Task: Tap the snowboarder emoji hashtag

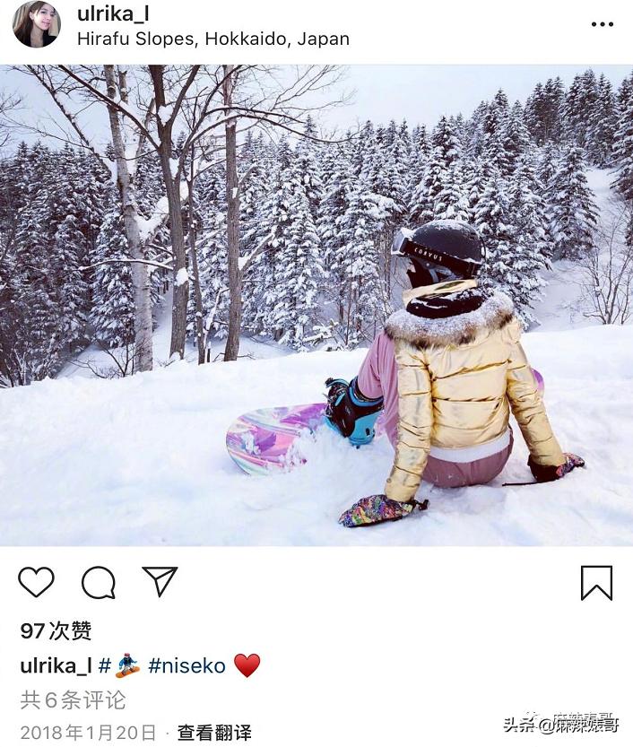Action: [119, 665]
